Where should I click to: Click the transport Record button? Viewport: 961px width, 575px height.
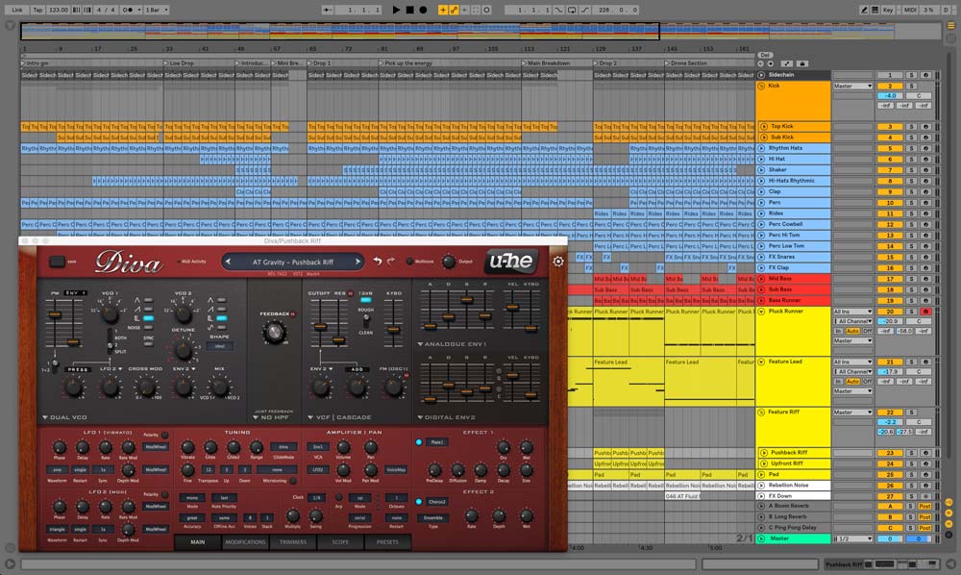423,9
